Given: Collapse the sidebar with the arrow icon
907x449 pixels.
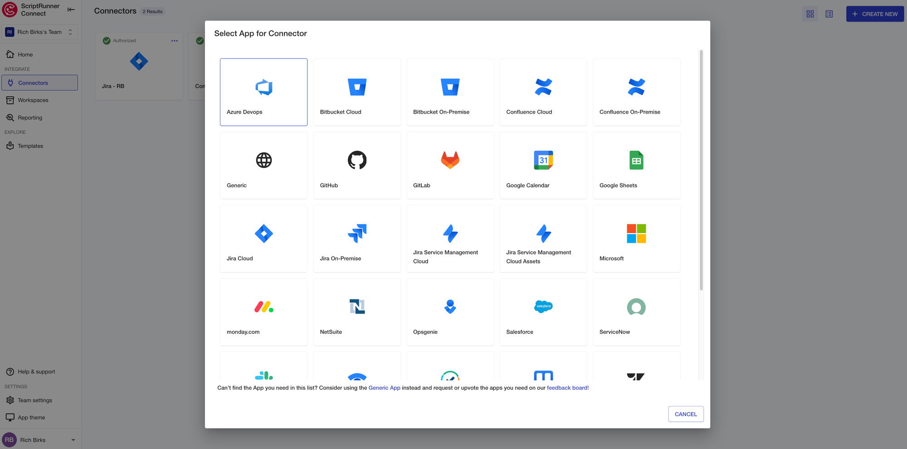Looking at the screenshot, I should tap(71, 10).
